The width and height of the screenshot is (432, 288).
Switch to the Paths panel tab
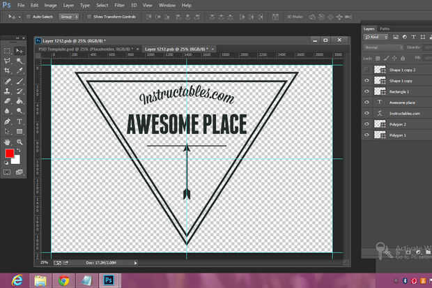tap(385, 28)
